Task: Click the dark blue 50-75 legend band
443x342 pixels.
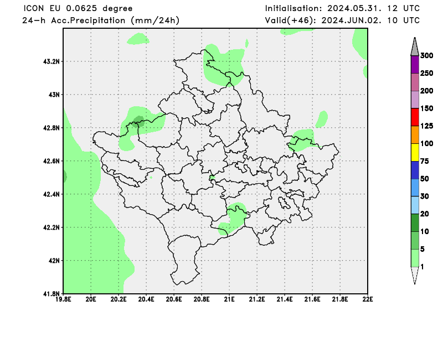Action: (415, 170)
